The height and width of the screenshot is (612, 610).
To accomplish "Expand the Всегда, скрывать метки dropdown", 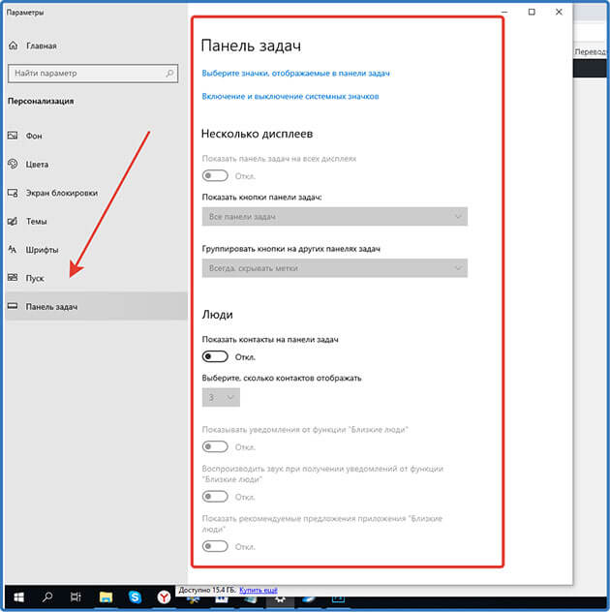I will click(334, 267).
